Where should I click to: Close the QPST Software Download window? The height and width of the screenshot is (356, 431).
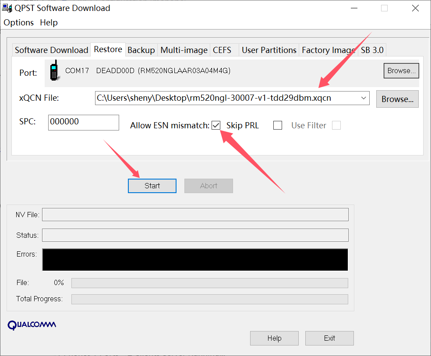pos(415,8)
